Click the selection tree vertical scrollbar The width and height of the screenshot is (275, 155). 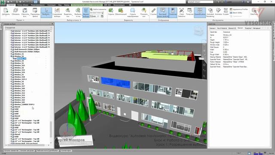click(x=51, y=129)
